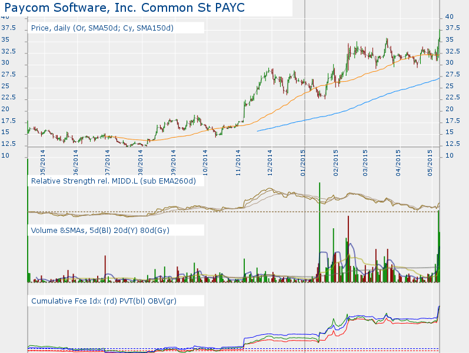The height and width of the screenshot is (353, 469).
Task: Click the 27.5 price label on right axis
Action: point(453,75)
